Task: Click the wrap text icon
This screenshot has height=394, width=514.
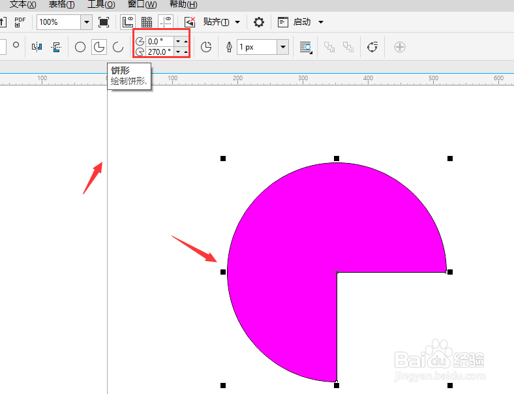Action: 306,47
